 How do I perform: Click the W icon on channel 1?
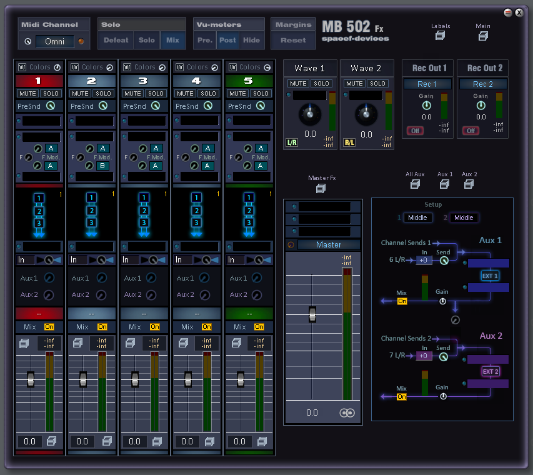(22, 67)
